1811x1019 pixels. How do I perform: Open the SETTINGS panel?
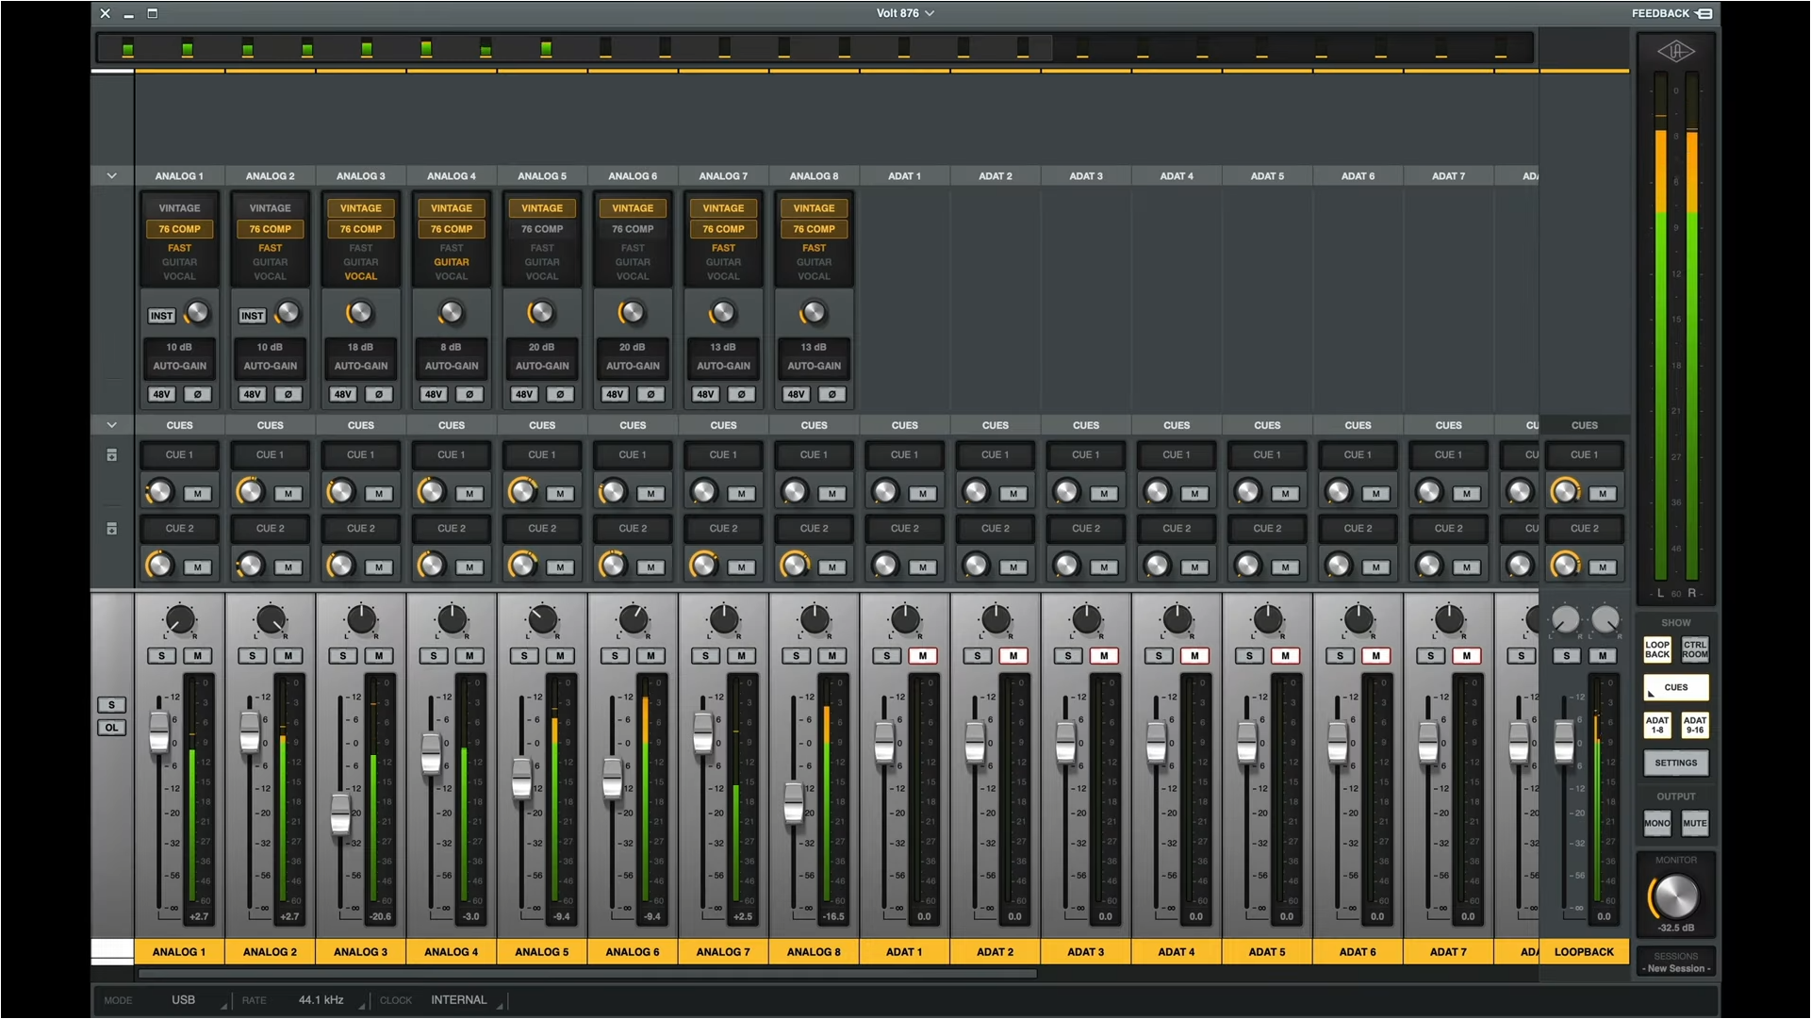point(1675,763)
